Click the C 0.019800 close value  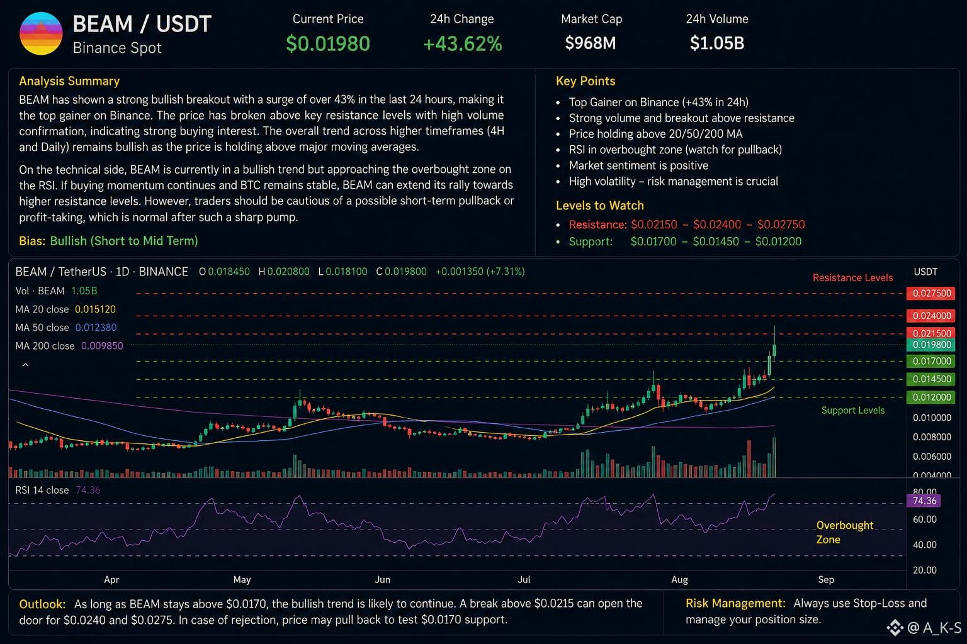pyautogui.click(x=401, y=272)
